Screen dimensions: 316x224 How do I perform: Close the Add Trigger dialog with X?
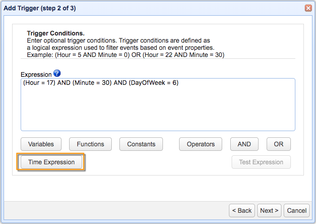(308, 8)
